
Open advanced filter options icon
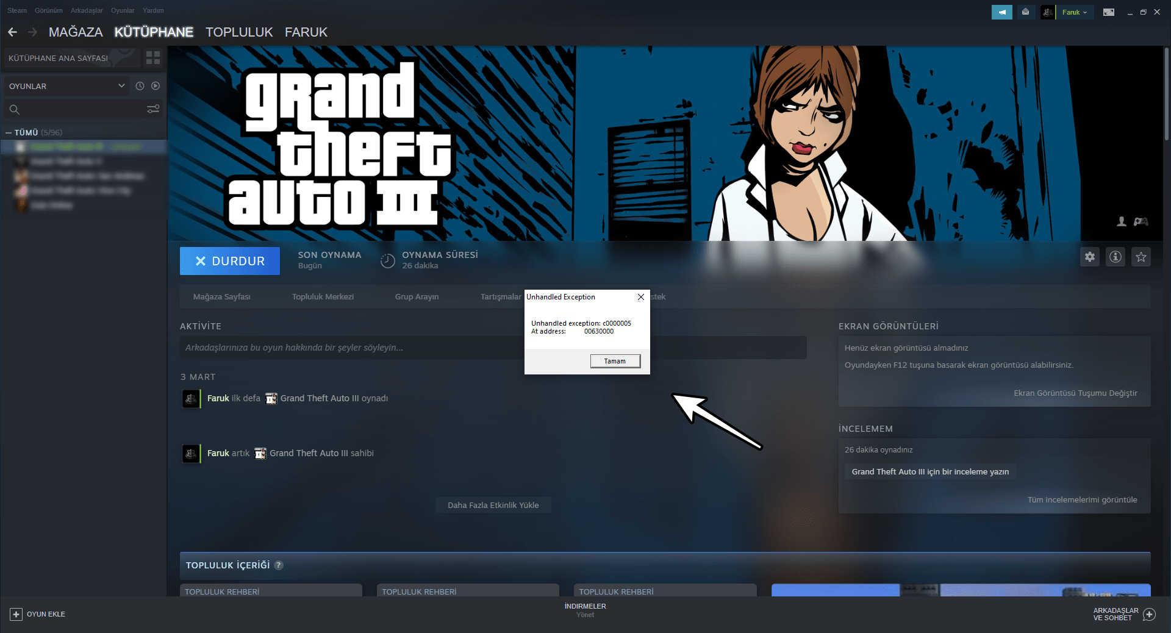(x=153, y=109)
